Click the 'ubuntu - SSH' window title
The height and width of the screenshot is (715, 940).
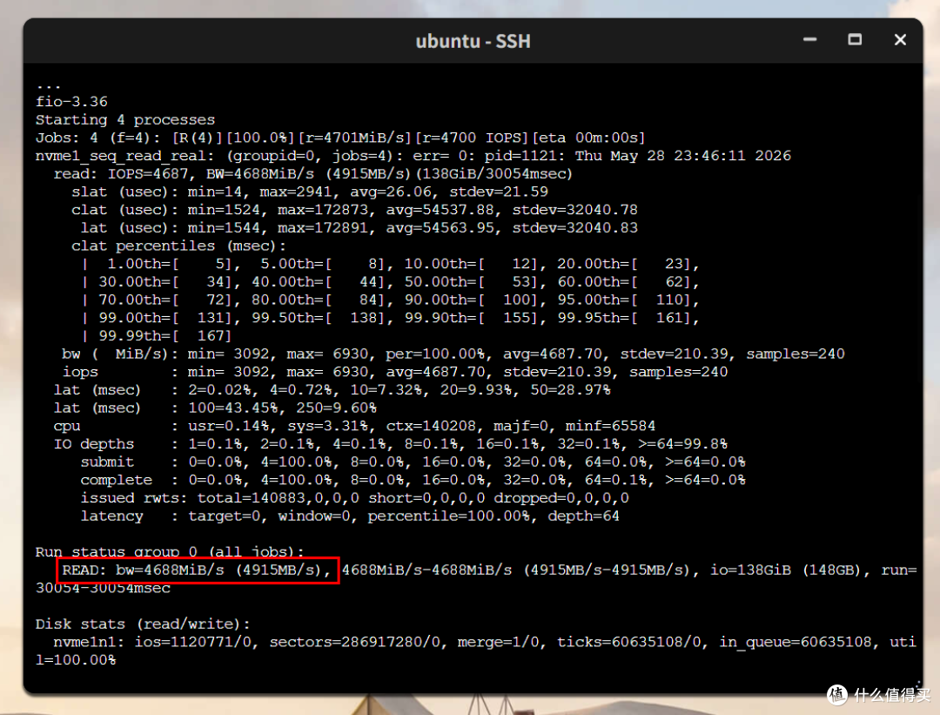473,41
